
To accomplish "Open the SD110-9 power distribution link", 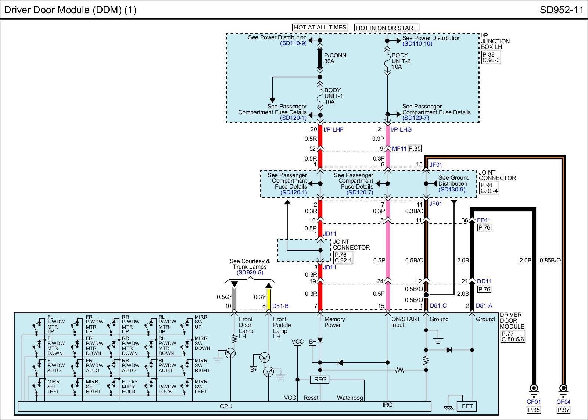I will [x=293, y=43].
